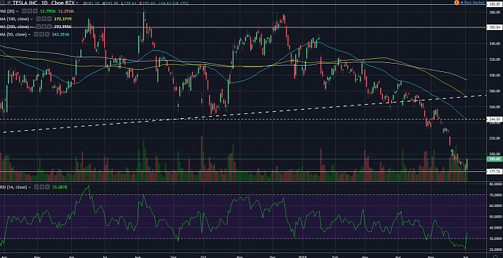Open settings for Vol (20) indicator
Viewport: 503px width, 258px height.
pos(29,11)
